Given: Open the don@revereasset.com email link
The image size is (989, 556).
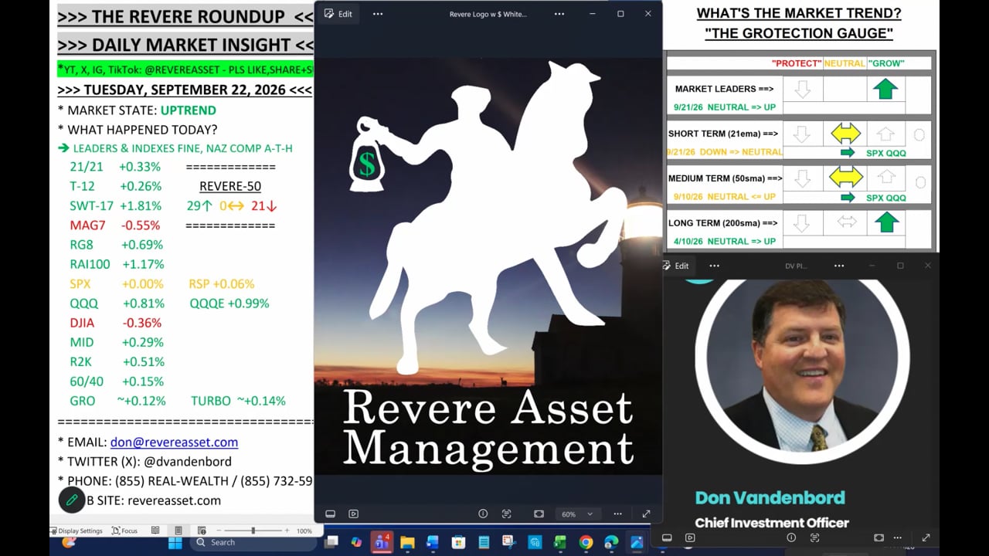Looking at the screenshot, I should [174, 442].
